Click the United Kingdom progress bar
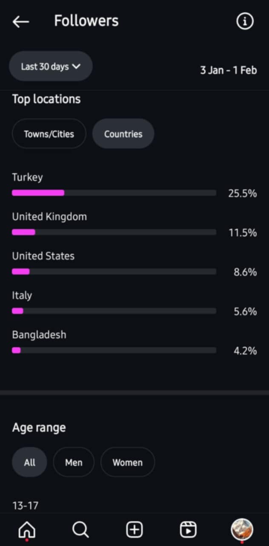This screenshot has width=269, height=546. [x=114, y=232]
